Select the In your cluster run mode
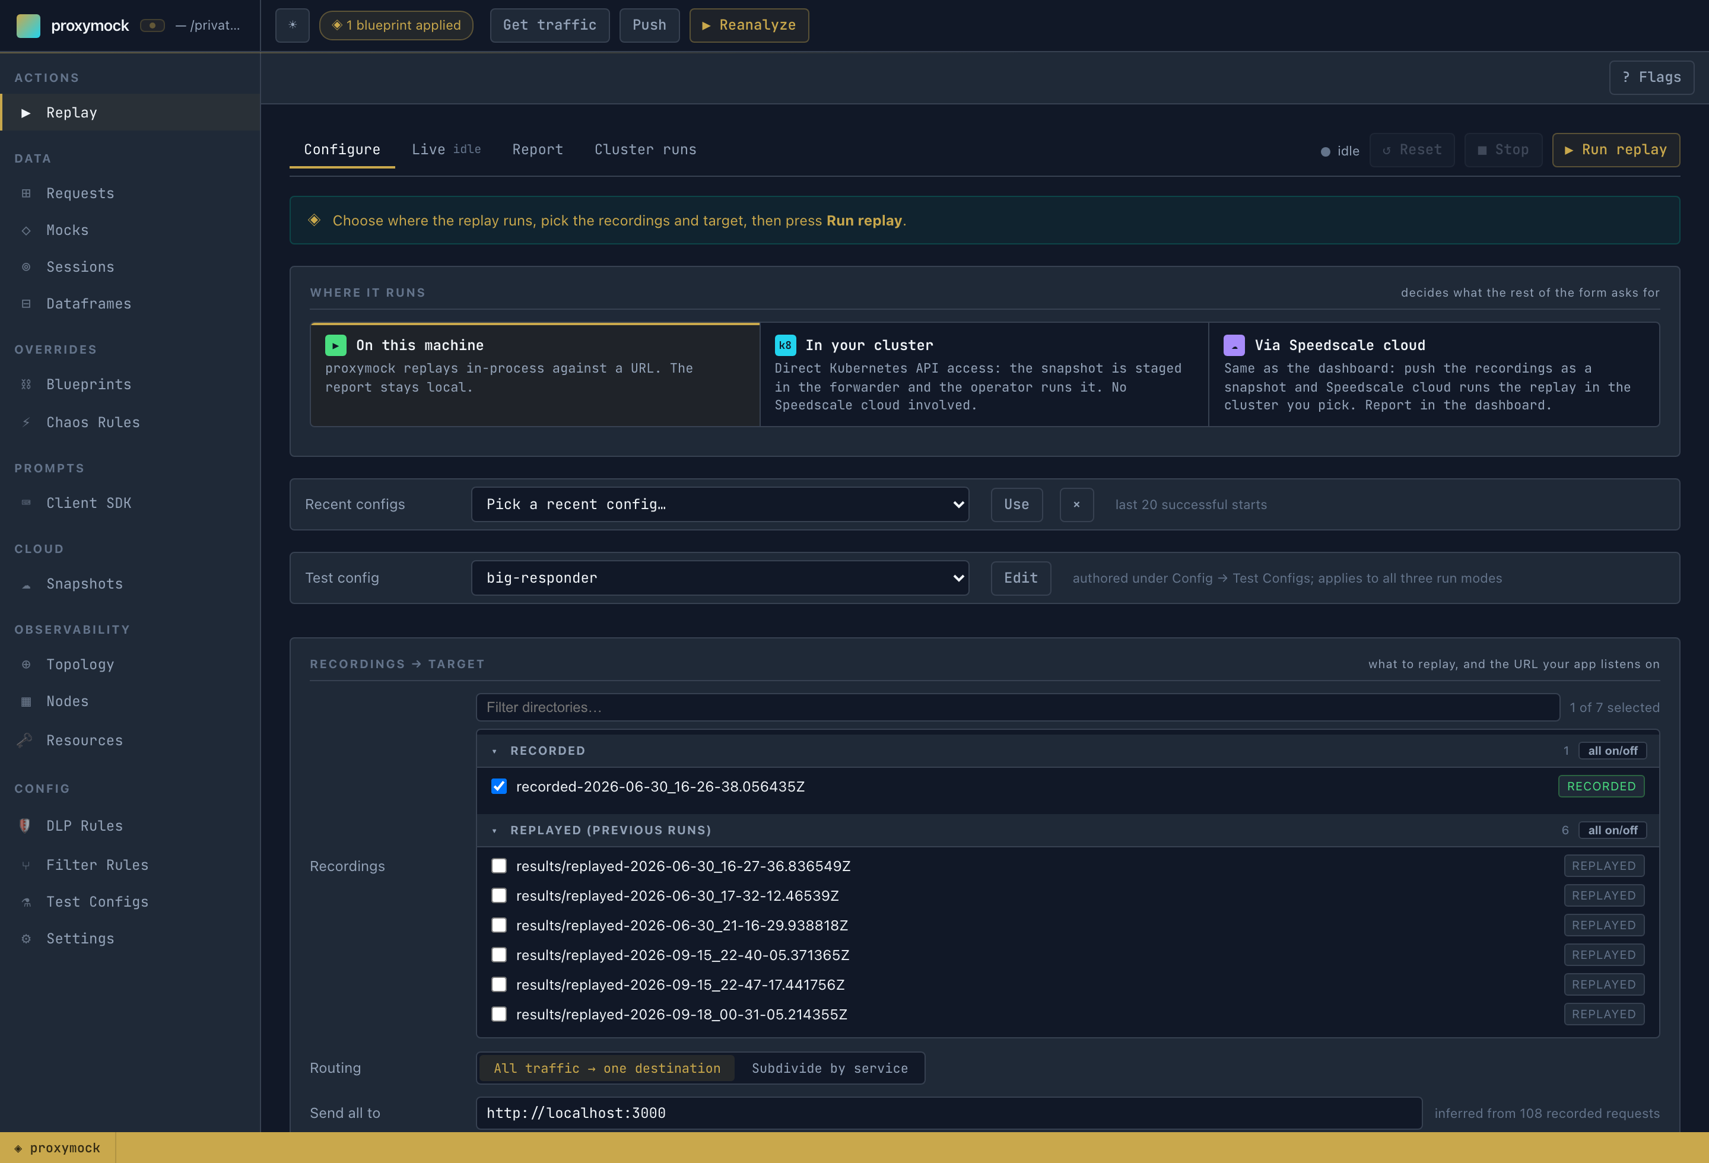The height and width of the screenshot is (1163, 1709). (x=984, y=374)
